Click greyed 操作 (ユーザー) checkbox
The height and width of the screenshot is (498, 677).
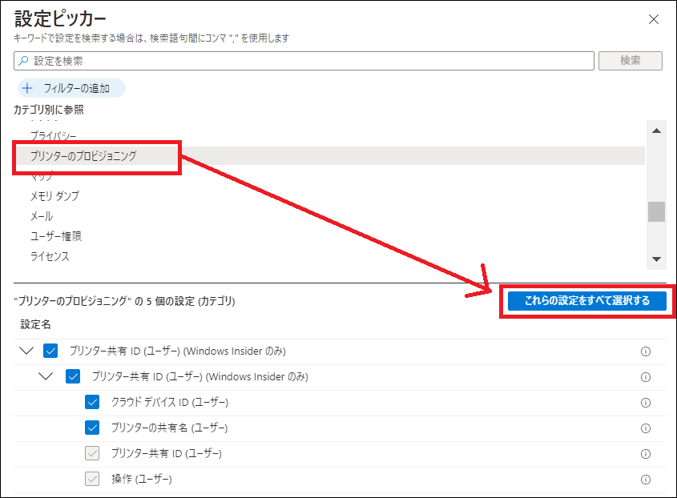pos(92,479)
